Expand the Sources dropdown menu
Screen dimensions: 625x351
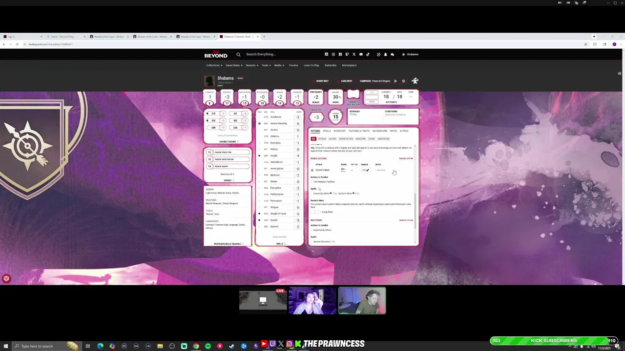click(251, 65)
